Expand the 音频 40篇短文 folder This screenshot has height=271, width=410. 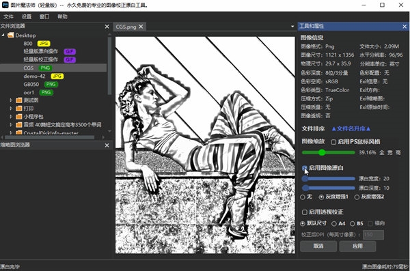[x=11, y=125]
